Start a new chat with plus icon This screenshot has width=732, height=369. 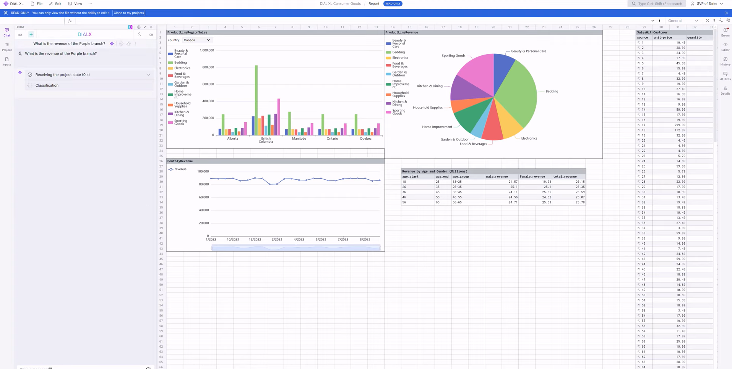[x=31, y=34]
